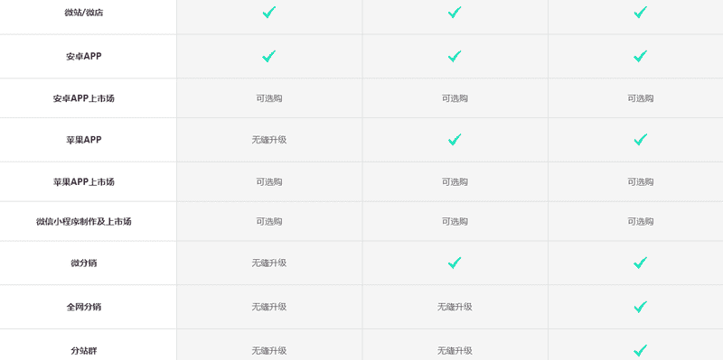Screen dimensions: 723x360
Task: Click 无缝升级 in first column for 微分销
Action: [269, 263]
